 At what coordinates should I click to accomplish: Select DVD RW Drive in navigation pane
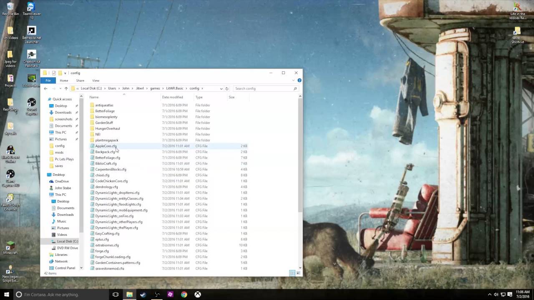67,248
